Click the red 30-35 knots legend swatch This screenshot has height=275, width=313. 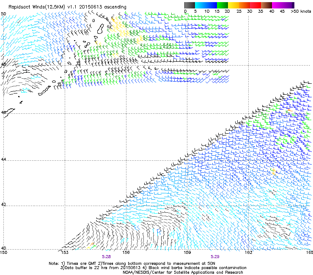coord(255,5)
